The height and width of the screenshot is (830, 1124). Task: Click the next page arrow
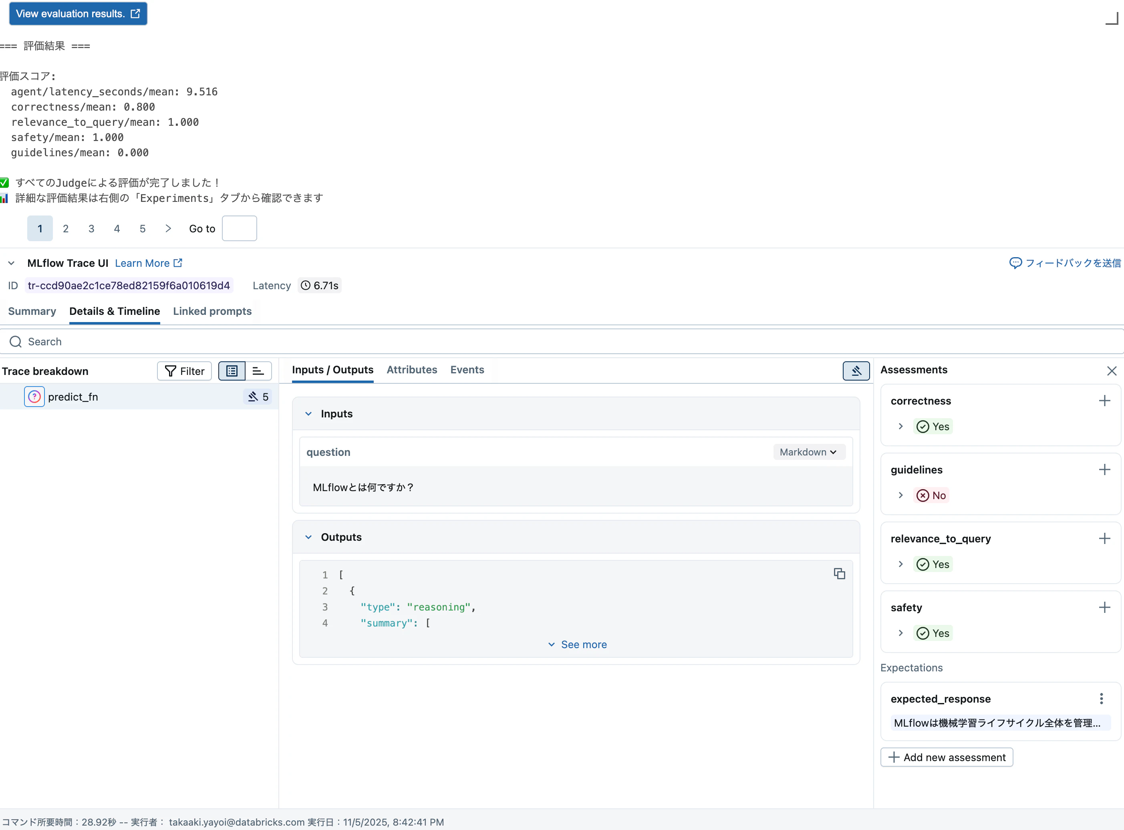pos(168,229)
